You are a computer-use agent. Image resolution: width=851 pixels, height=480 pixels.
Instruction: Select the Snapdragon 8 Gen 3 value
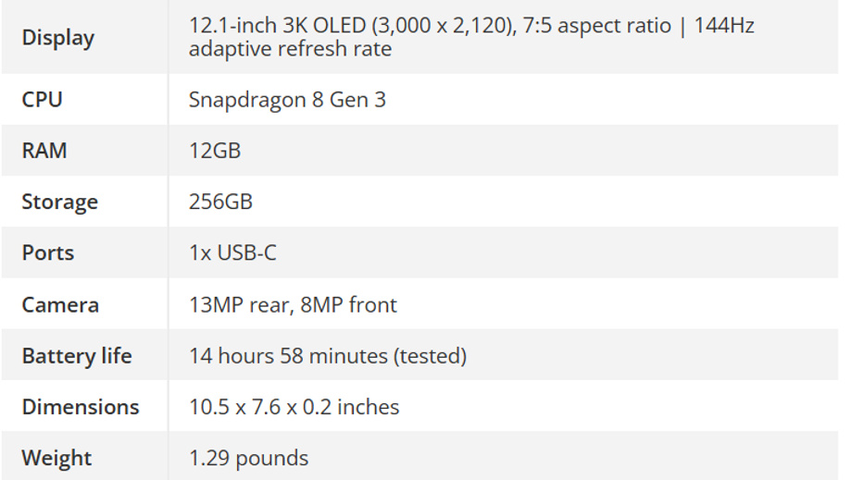287,100
